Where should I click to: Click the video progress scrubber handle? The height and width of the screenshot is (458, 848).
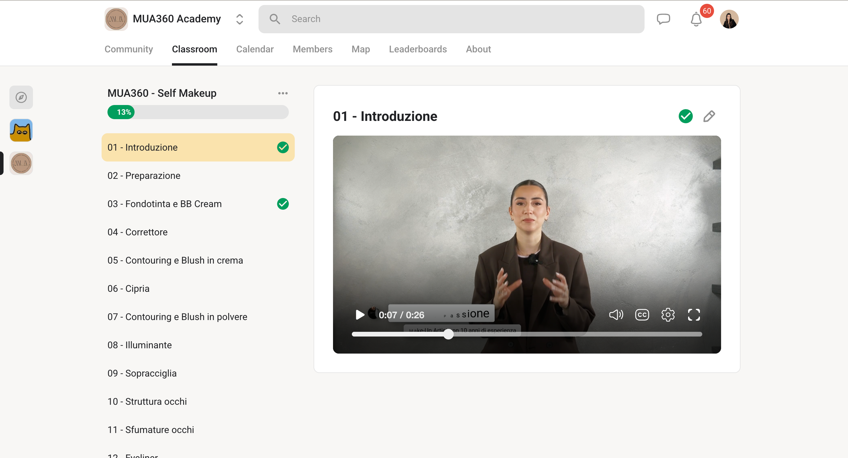[x=448, y=334]
